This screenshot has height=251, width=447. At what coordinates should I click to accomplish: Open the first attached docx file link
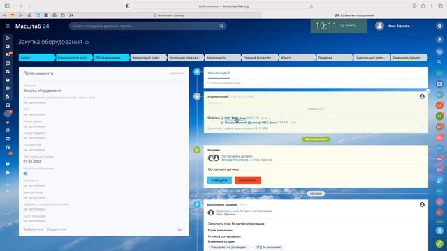pos(235,118)
